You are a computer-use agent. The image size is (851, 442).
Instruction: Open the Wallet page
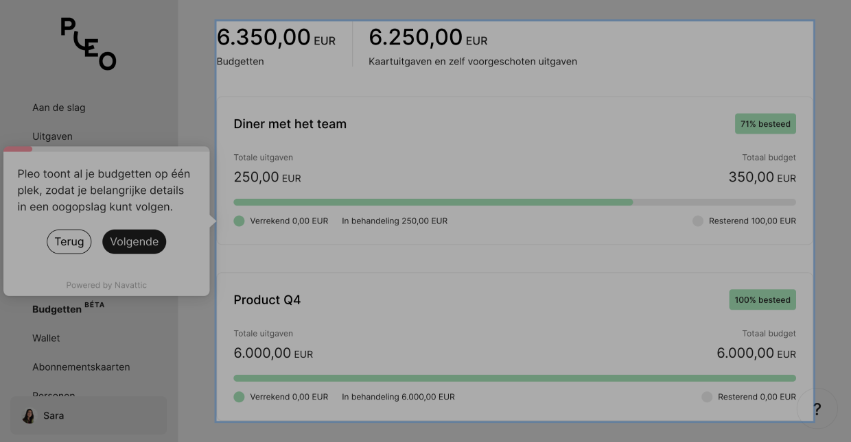click(x=46, y=338)
